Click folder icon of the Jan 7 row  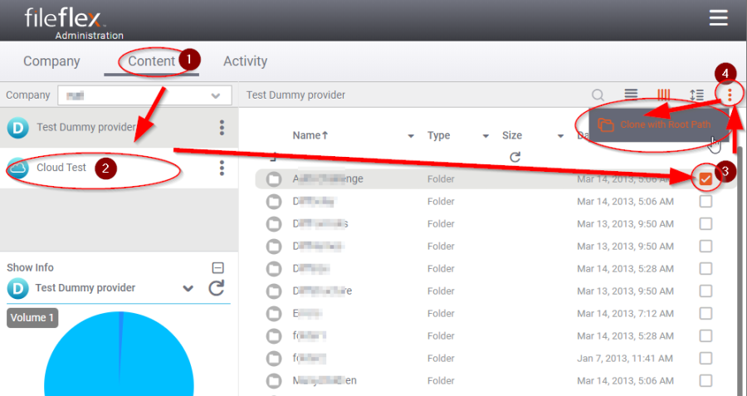[x=274, y=359]
